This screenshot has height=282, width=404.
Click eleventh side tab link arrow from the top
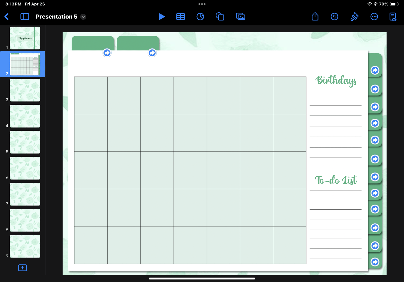point(375,246)
